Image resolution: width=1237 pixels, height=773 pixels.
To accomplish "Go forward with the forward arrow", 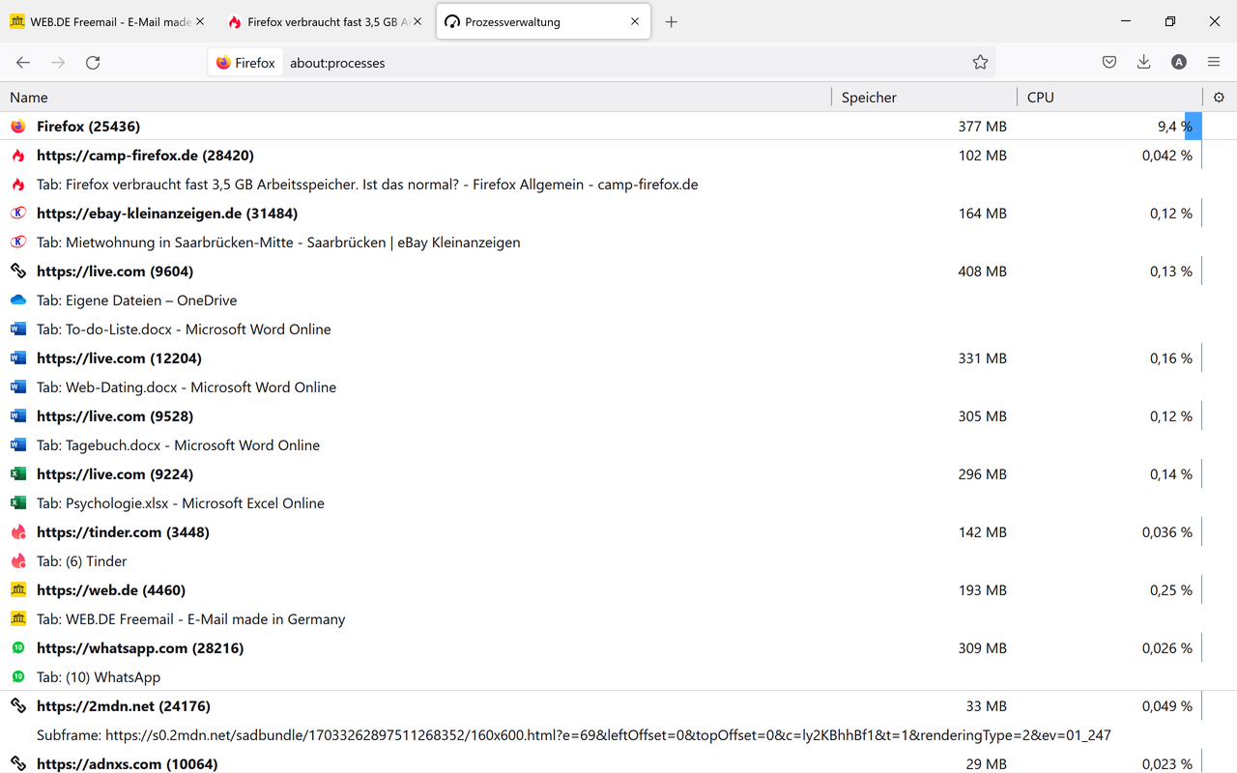I will coord(58,63).
